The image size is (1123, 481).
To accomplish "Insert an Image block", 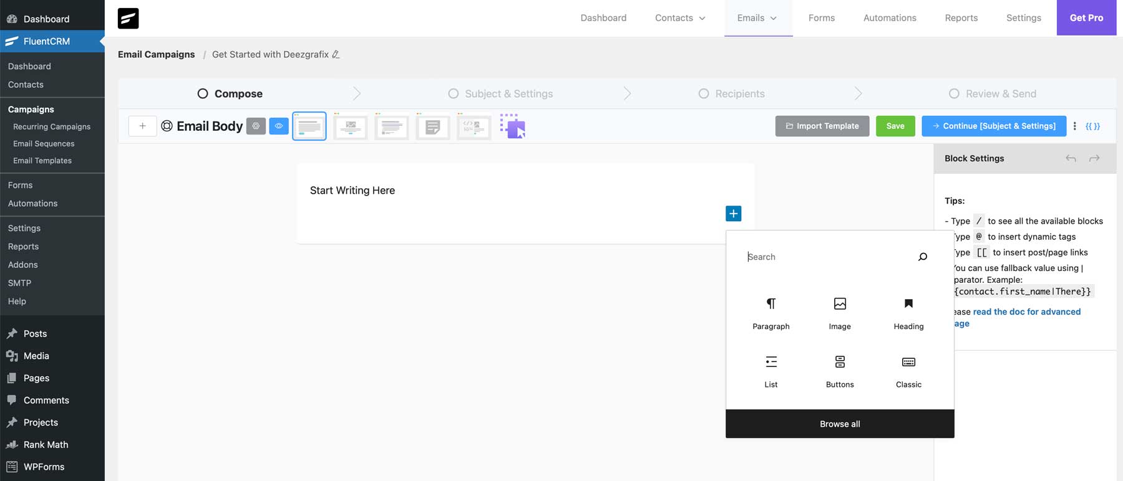I will click(x=840, y=313).
